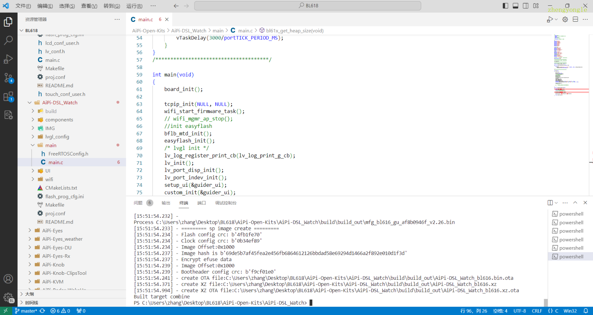This screenshot has width=593, height=315.
Task: Open the 选择(S) menu
Action: tap(67, 6)
